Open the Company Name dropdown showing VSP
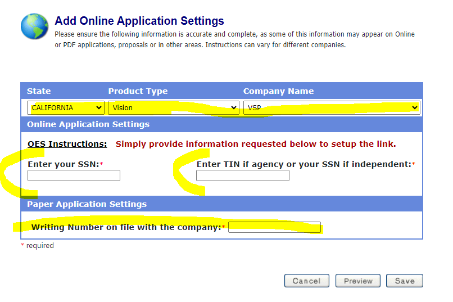This screenshot has height=302, width=453. point(332,107)
